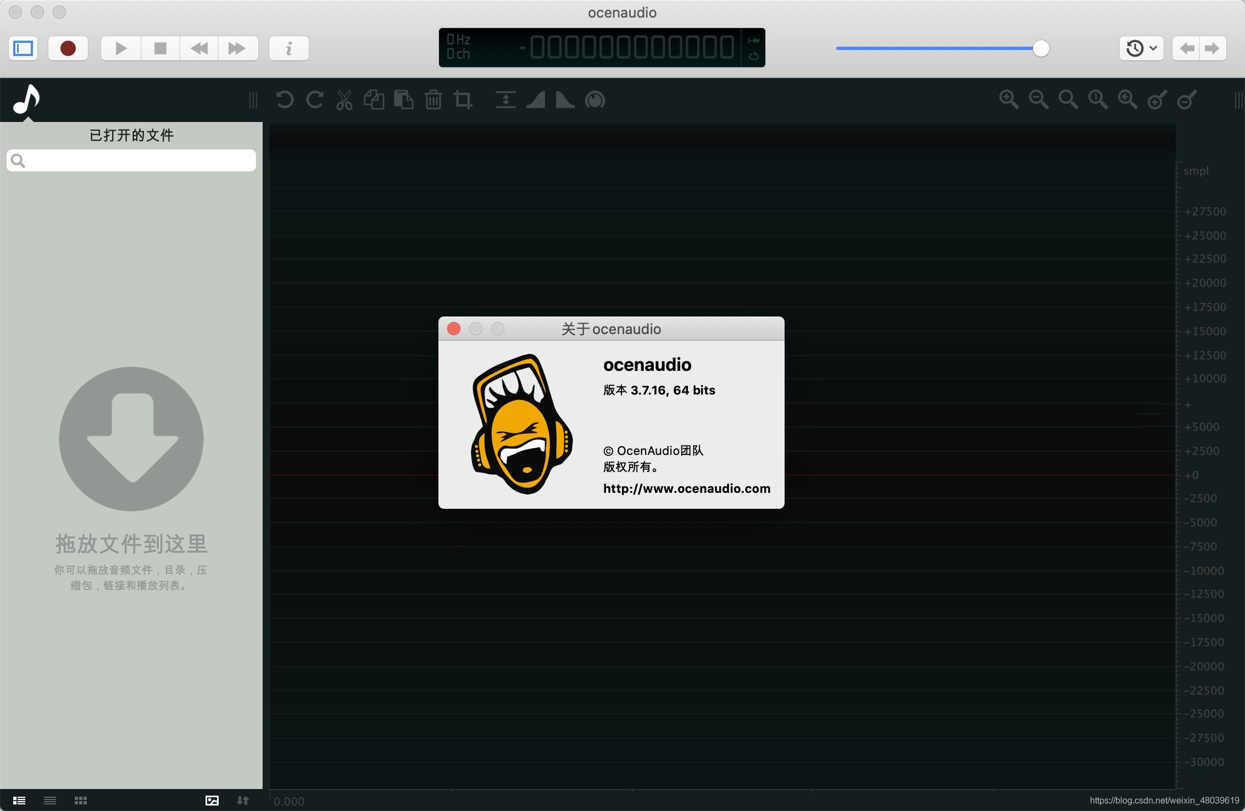Toggle the loop playback icon in display

click(754, 56)
